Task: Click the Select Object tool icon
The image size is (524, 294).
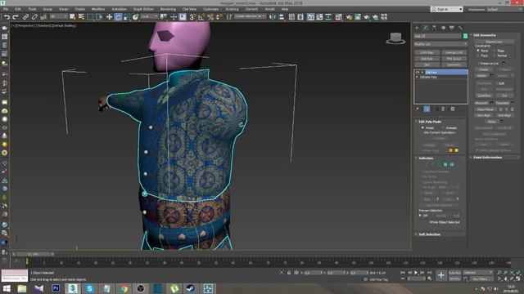Action: [73, 17]
